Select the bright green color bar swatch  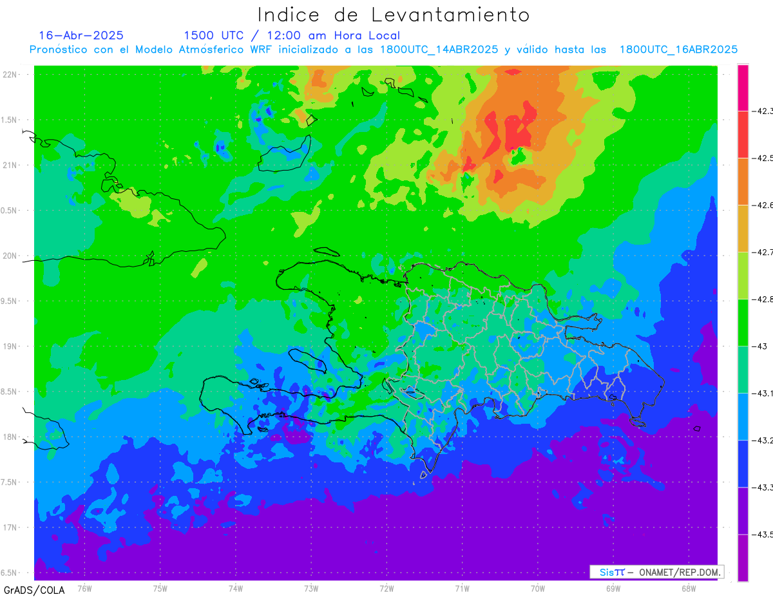click(743, 322)
